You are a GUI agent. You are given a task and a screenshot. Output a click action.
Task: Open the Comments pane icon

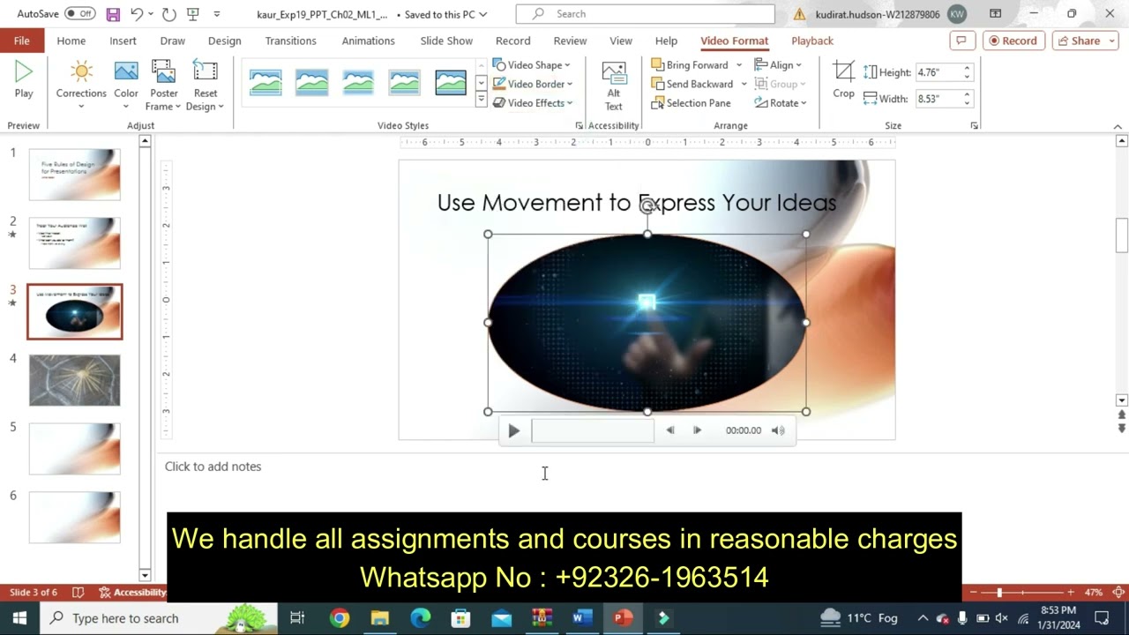tap(961, 41)
